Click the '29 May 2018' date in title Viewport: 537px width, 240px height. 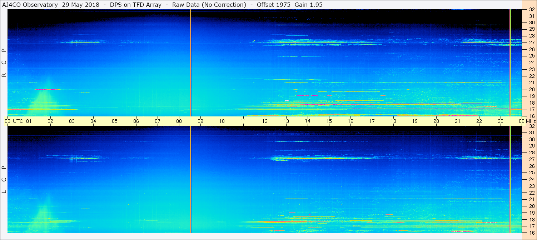point(81,5)
